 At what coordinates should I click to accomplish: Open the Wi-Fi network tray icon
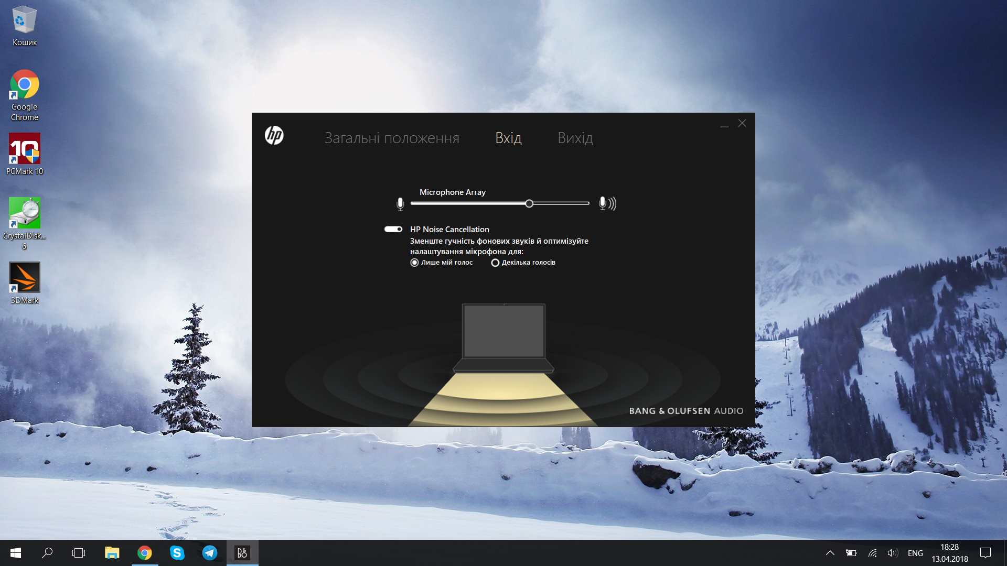[873, 553]
